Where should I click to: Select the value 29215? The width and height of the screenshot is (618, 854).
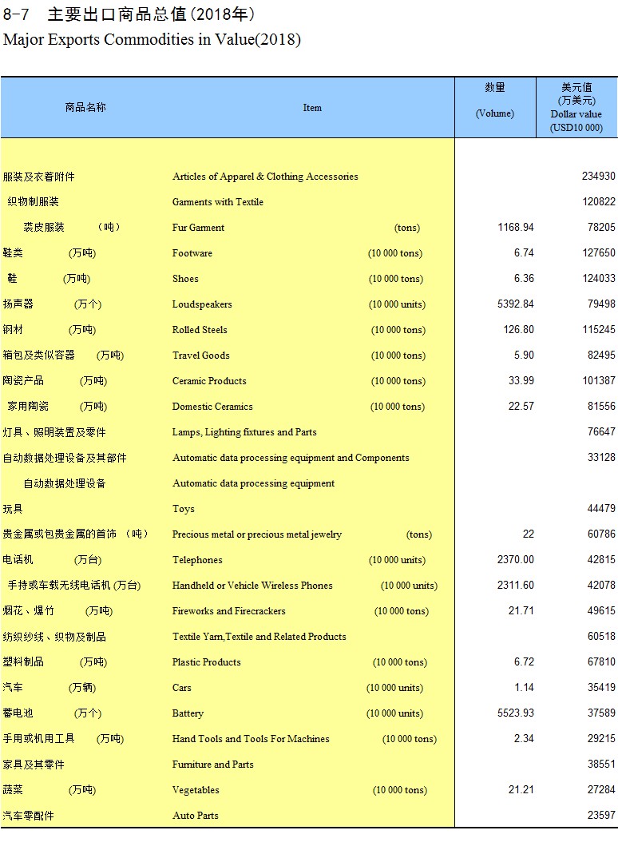point(601,739)
